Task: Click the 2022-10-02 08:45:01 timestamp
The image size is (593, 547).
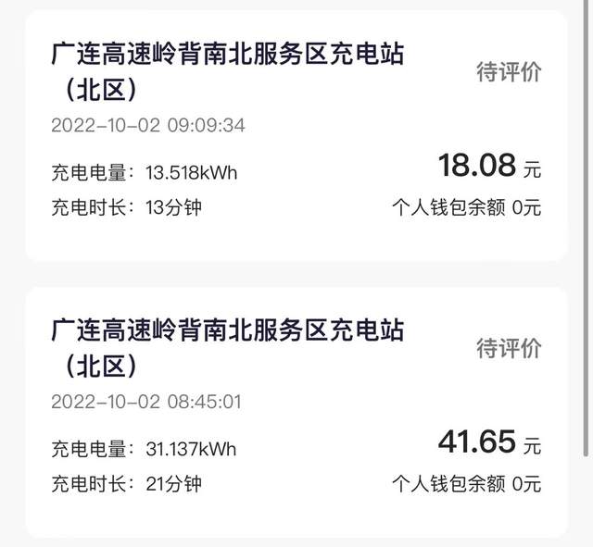Action: [x=146, y=402]
